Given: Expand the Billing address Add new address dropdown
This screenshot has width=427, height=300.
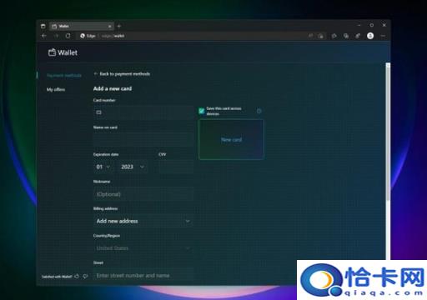Looking at the screenshot, I should click(143, 221).
